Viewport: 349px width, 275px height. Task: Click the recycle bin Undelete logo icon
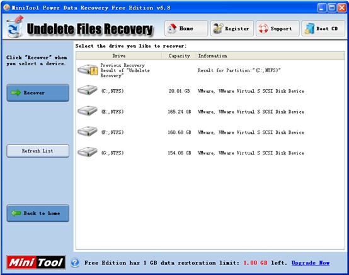point(14,27)
